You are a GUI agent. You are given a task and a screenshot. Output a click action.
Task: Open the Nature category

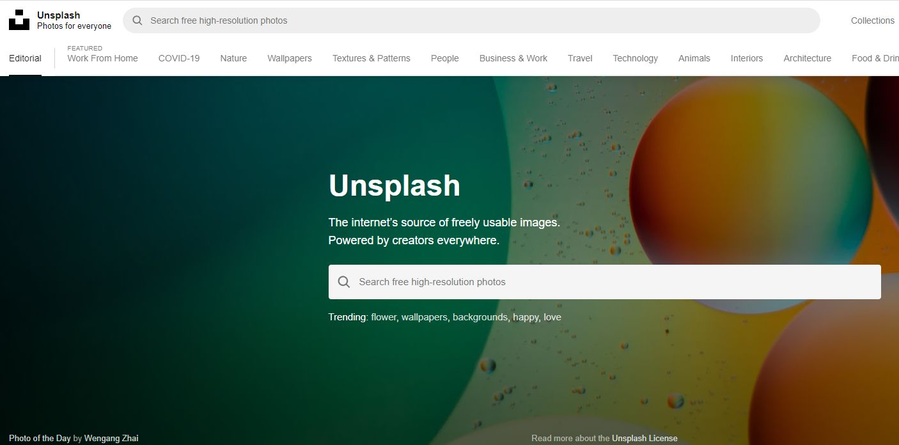[233, 58]
